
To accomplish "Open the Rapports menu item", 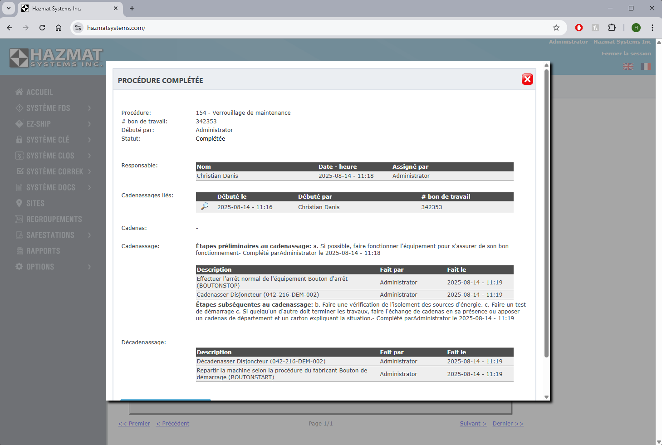I will pyautogui.click(x=43, y=251).
